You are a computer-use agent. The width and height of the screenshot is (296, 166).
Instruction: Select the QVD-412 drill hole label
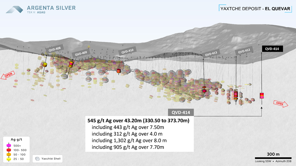pos(244,51)
